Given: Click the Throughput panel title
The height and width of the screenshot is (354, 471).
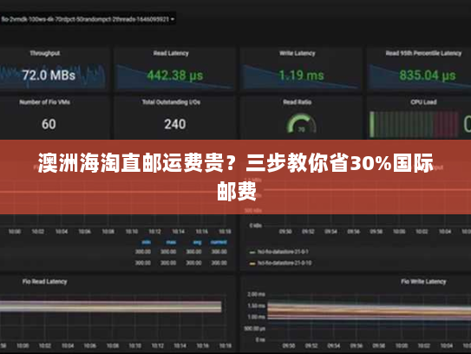Looking at the screenshot, I should tap(45, 53).
